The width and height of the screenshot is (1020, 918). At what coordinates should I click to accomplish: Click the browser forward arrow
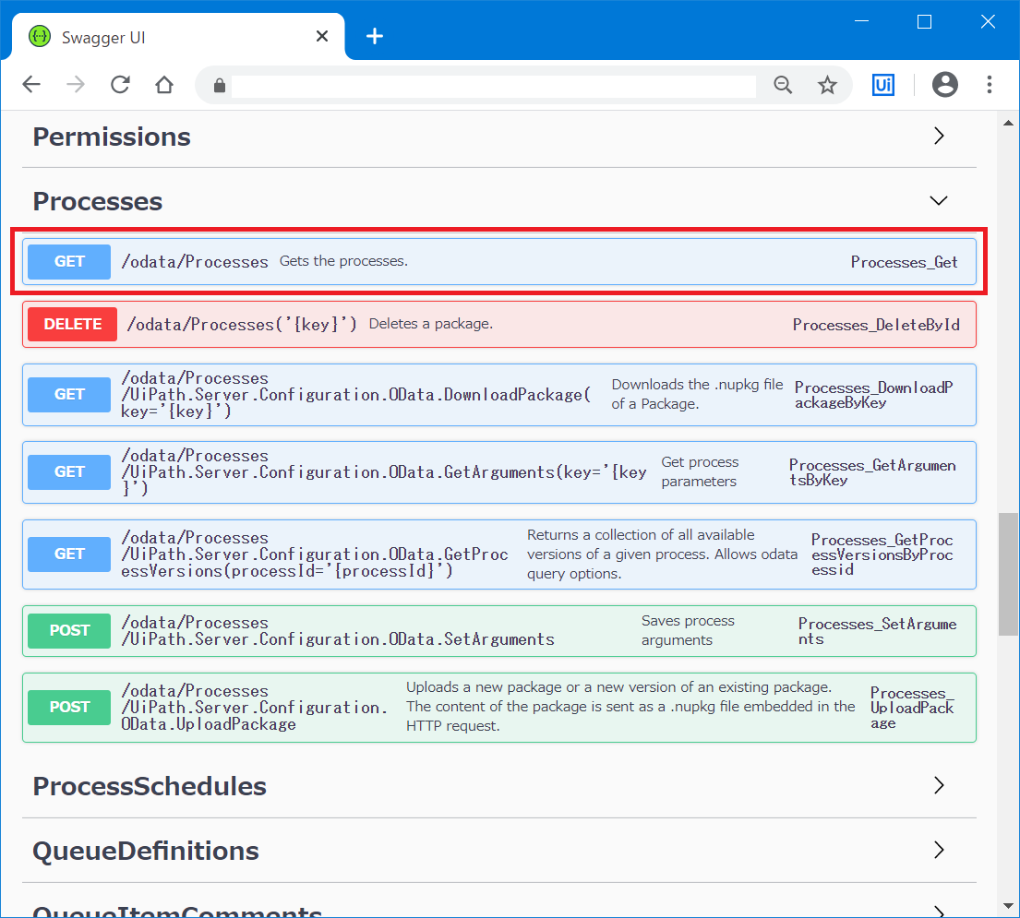coord(76,85)
